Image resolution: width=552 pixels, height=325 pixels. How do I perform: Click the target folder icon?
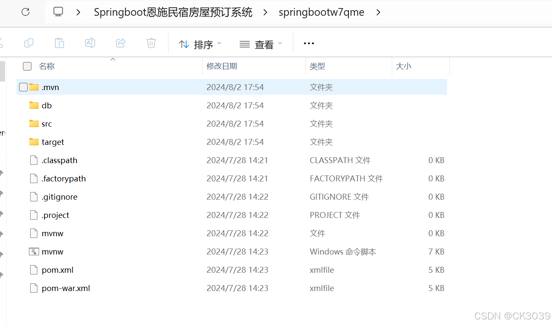(34, 142)
